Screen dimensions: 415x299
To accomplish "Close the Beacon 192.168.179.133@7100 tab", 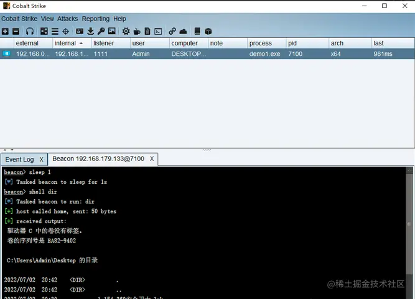I will 152,159.
